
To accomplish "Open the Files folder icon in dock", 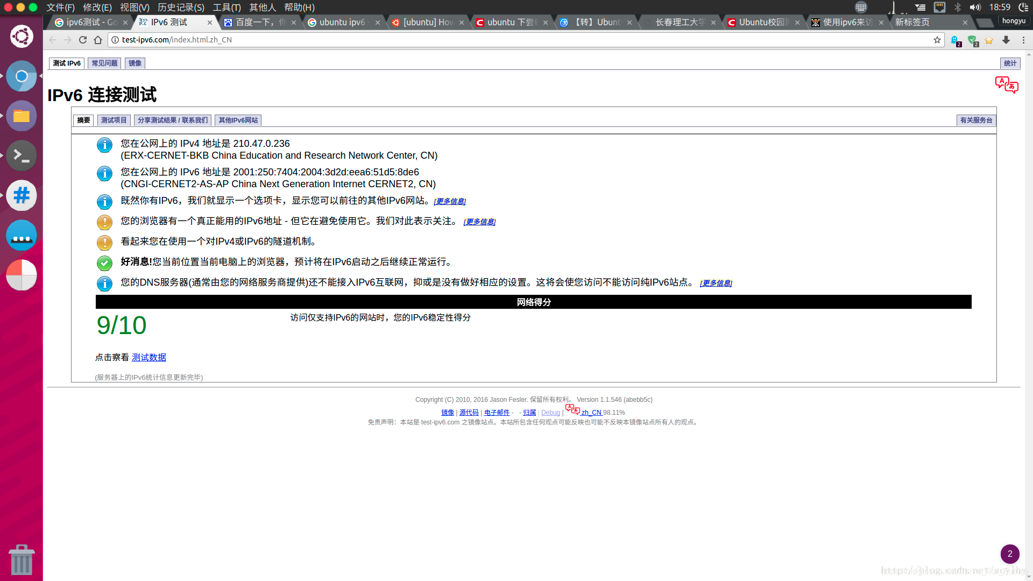I will click(x=22, y=116).
